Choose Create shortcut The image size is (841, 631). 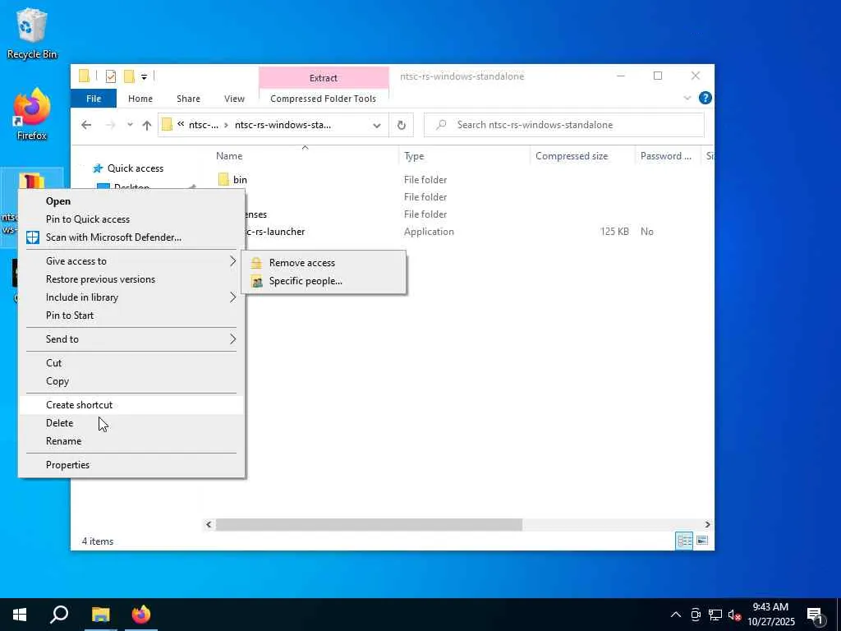[x=131, y=405]
